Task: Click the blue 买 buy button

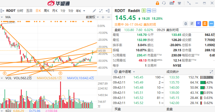Action: point(198,24)
